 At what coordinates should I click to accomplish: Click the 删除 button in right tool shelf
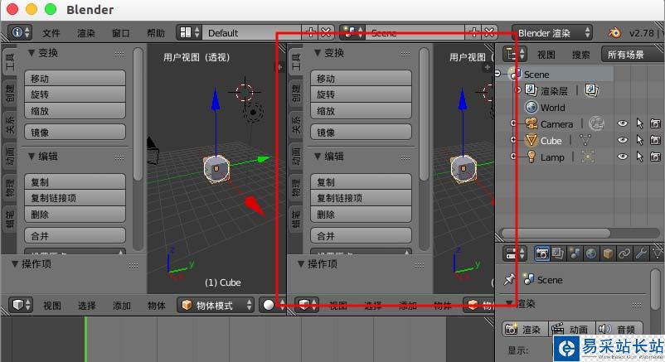(x=361, y=215)
